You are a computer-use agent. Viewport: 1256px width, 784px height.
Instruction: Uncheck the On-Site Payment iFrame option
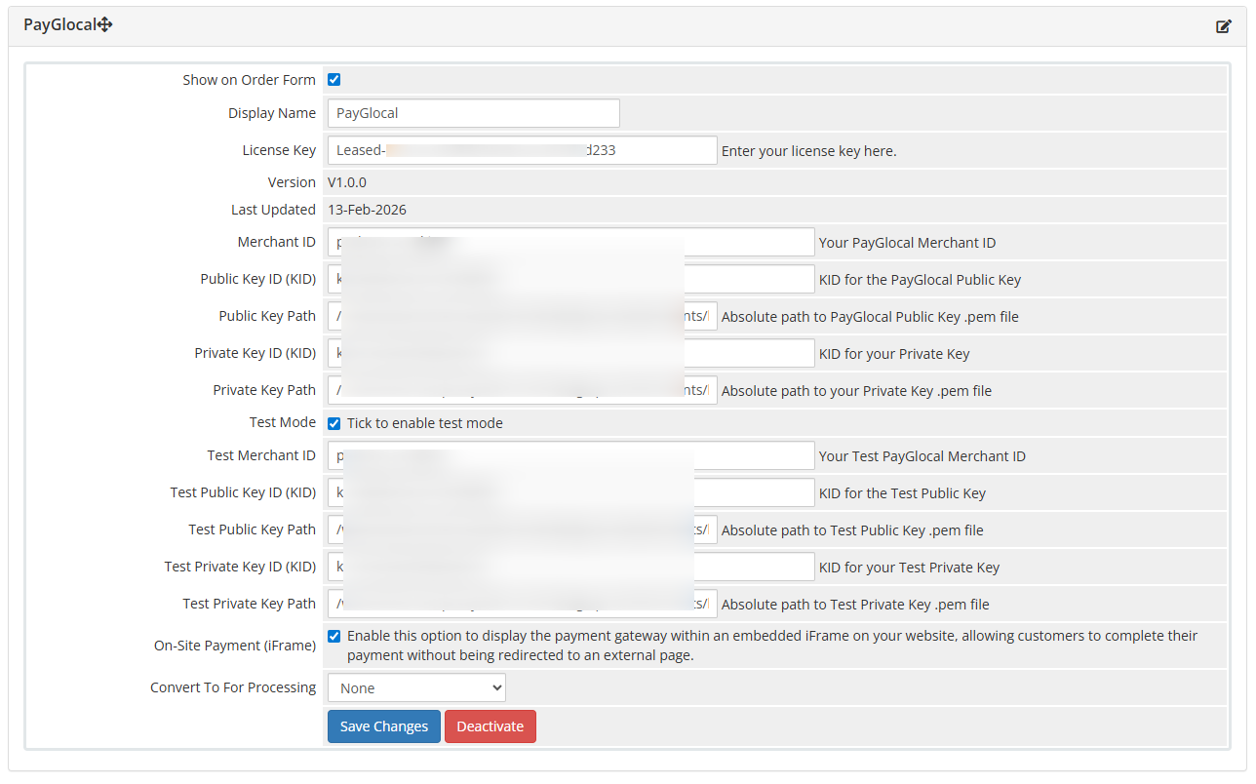334,636
